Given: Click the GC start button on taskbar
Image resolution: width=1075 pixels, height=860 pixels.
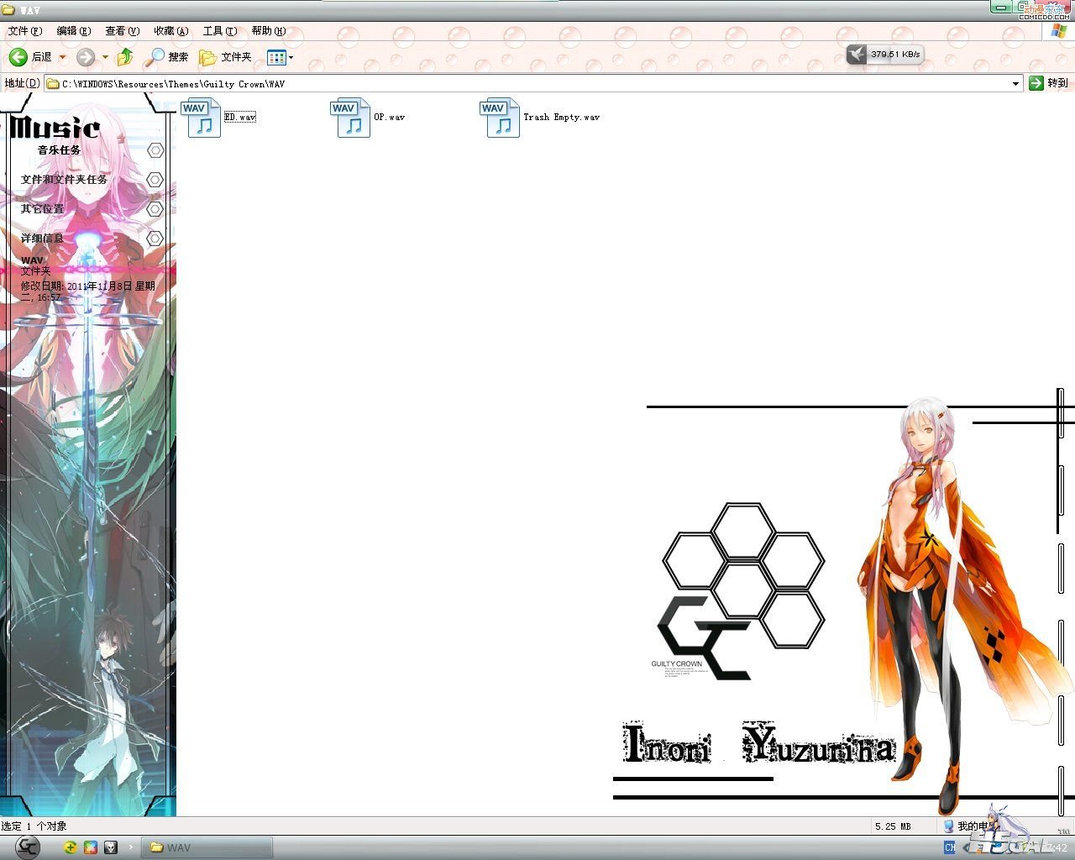Looking at the screenshot, I should pos(27,847).
